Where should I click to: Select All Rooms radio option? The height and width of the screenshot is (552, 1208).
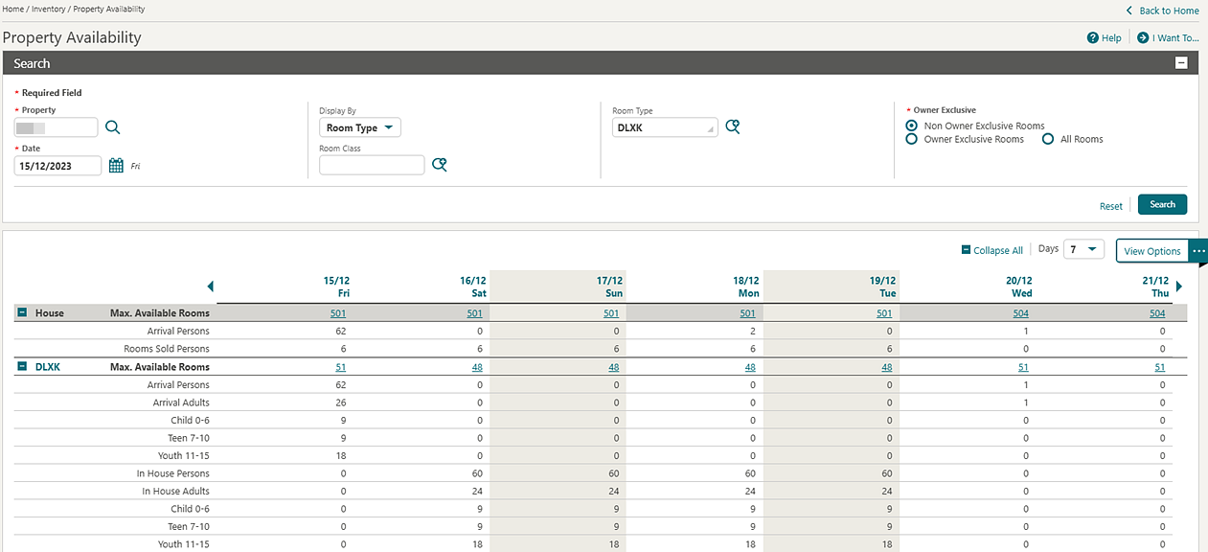[x=1048, y=139]
